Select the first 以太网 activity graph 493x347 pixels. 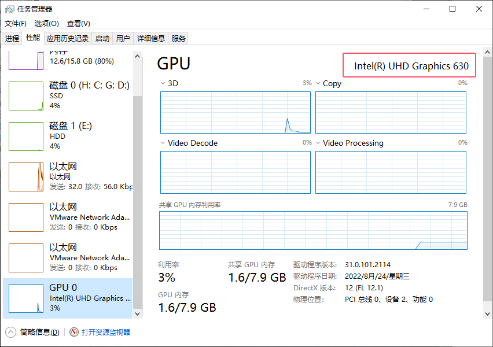26,177
